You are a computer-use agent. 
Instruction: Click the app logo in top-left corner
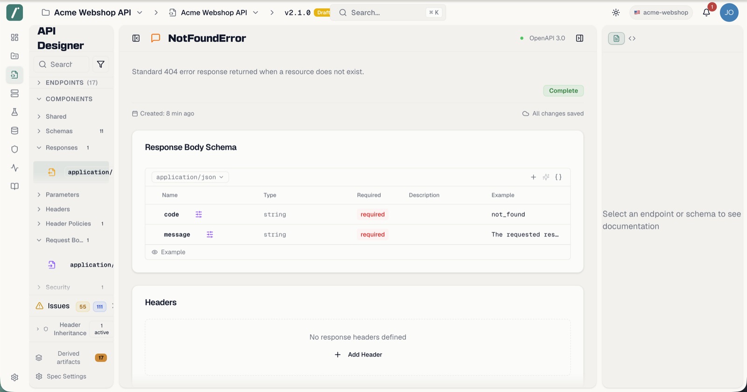tap(14, 13)
